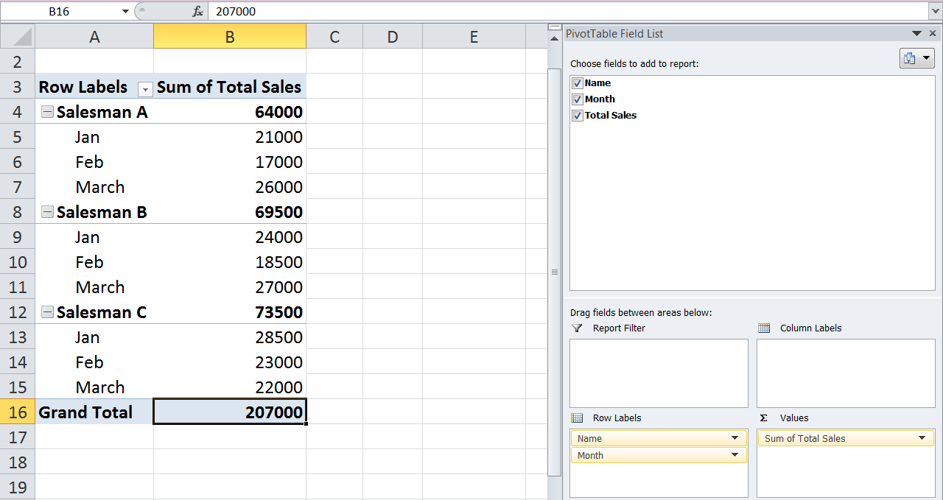Screen dimensions: 943x500
Task: Click the Column Labels grid icon
Action: (x=765, y=328)
